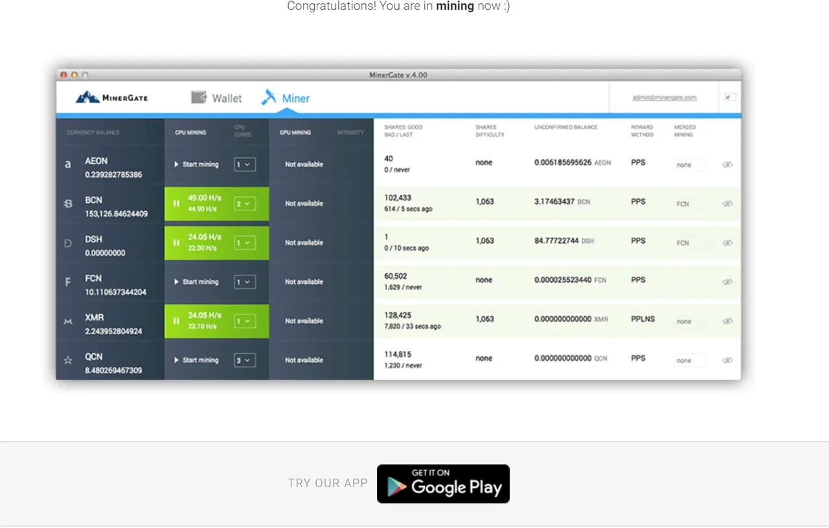
Task: Open DSH CPU cores dropdown
Action: pyautogui.click(x=244, y=243)
